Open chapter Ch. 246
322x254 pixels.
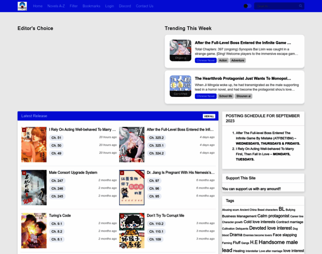click(57, 188)
